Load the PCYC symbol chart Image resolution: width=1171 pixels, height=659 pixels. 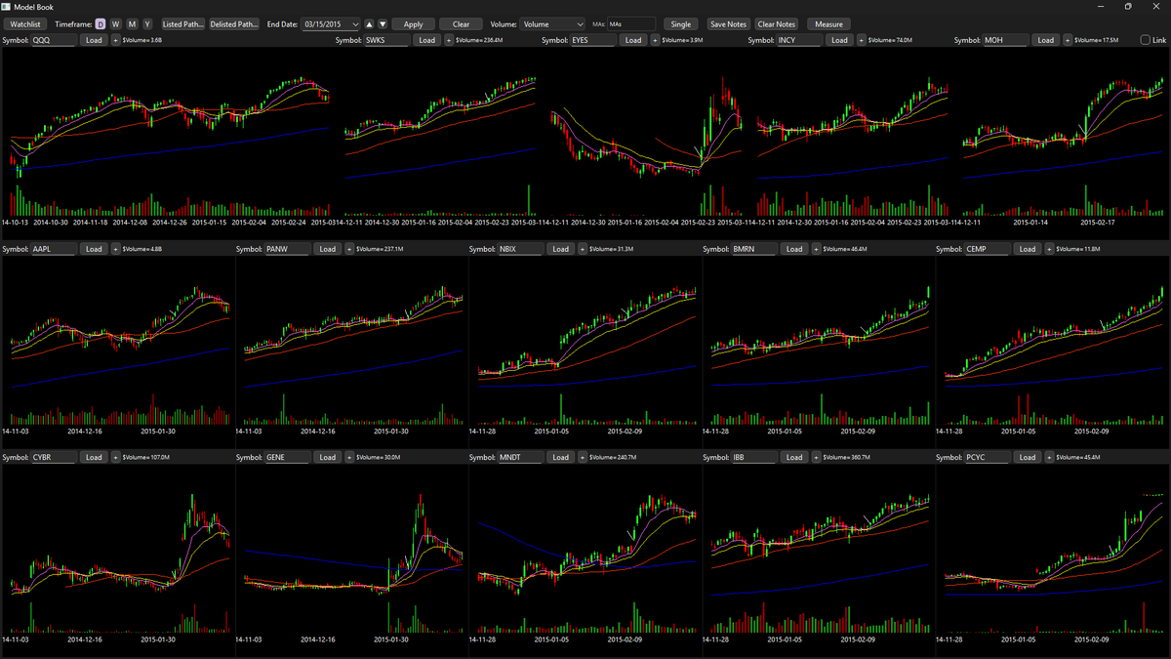pos(1028,457)
